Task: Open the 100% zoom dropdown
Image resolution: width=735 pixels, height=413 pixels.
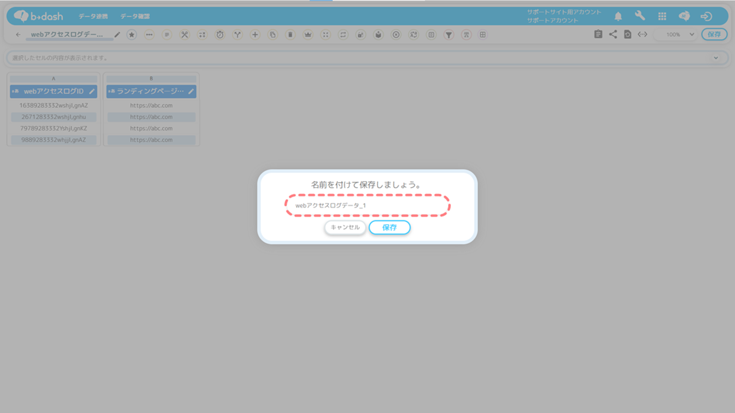Action: 677,34
